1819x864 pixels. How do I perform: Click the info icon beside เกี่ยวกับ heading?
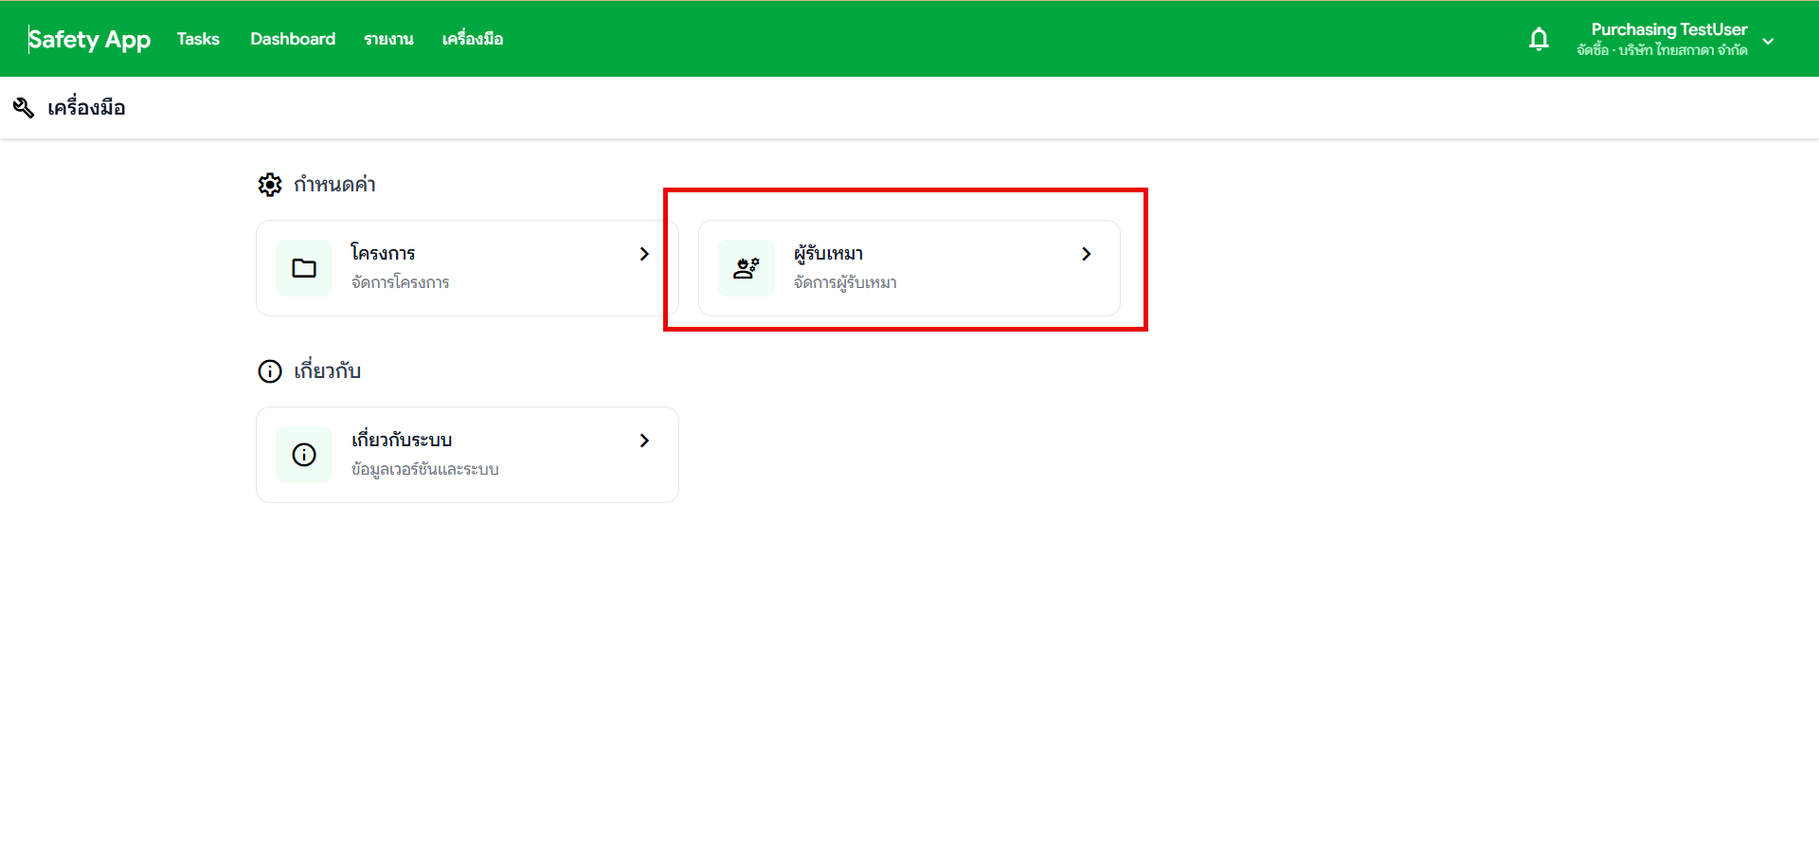point(269,371)
